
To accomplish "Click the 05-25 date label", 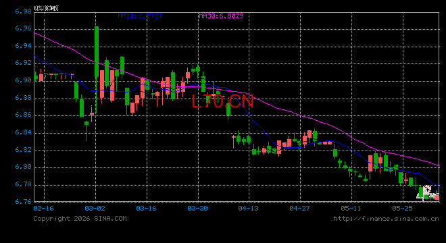I will [402, 209].
